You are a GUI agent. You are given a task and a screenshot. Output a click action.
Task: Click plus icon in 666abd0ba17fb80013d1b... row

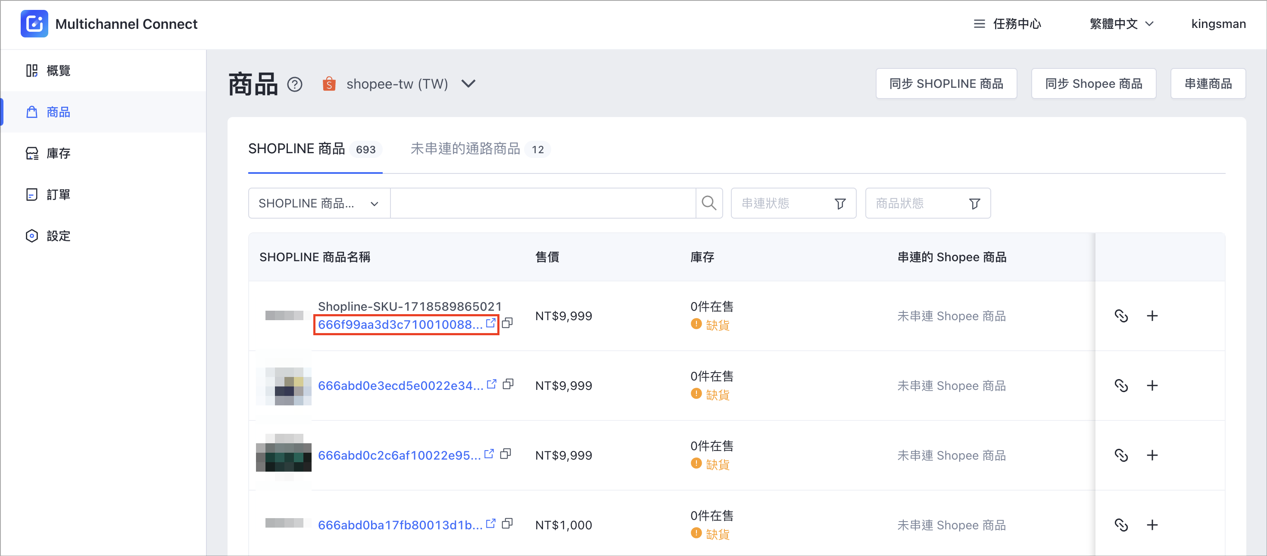tap(1152, 525)
